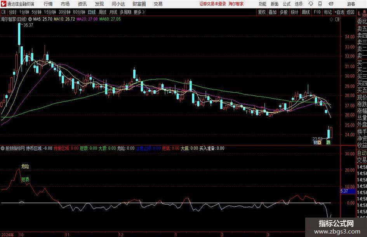Click the 标记 mark toolbar button
Screen dimensions: 367x237
[328, 12]
